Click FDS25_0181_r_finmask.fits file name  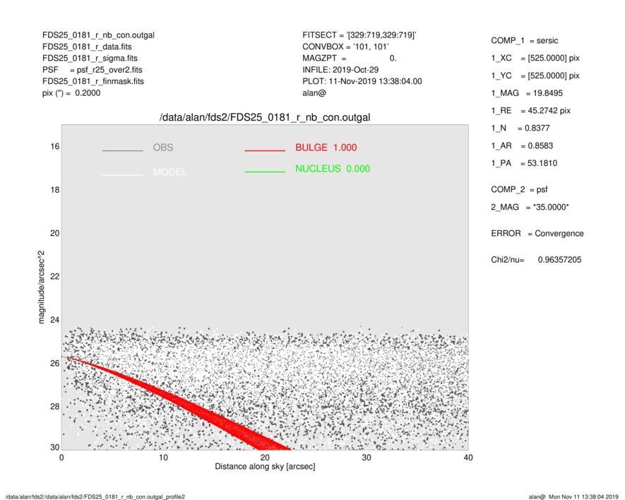[93, 81]
